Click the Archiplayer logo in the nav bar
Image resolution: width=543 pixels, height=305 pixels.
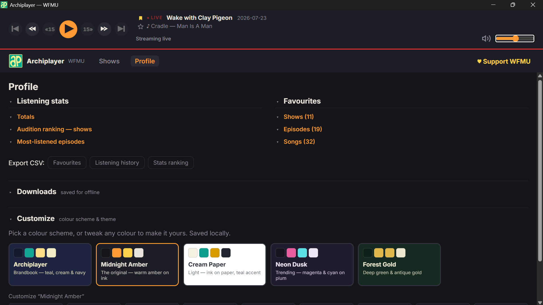(16, 61)
